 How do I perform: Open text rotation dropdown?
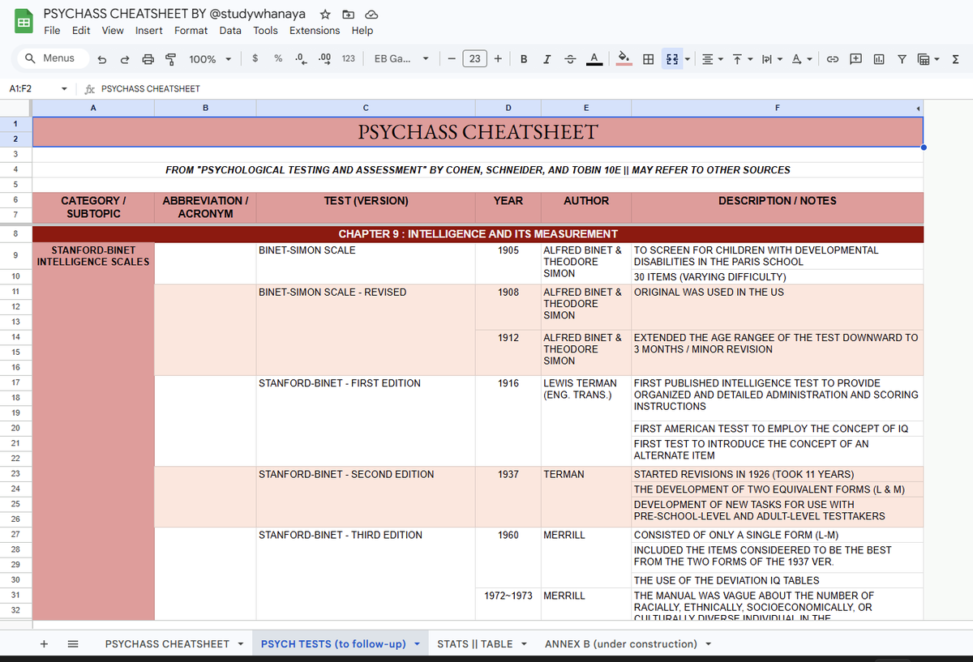tap(801, 58)
